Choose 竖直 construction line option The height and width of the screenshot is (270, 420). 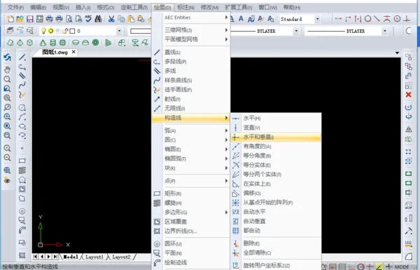tap(276, 128)
